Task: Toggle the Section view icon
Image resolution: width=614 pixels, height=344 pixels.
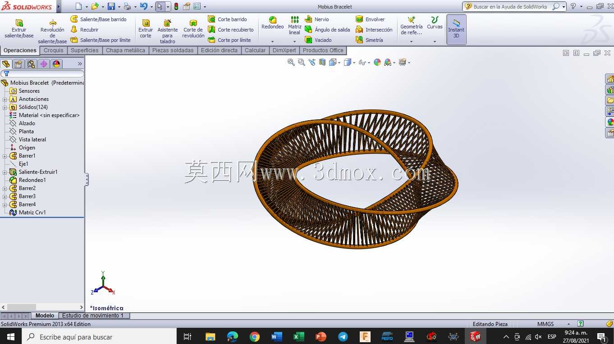Action: (x=322, y=63)
